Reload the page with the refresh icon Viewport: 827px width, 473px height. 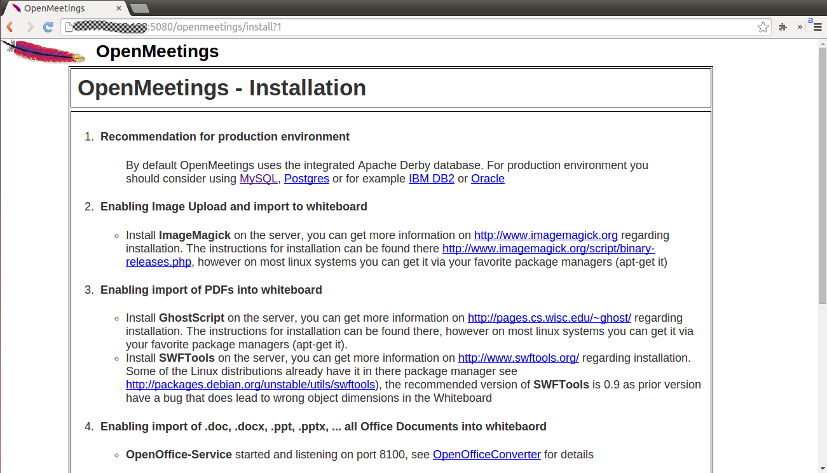click(x=48, y=27)
